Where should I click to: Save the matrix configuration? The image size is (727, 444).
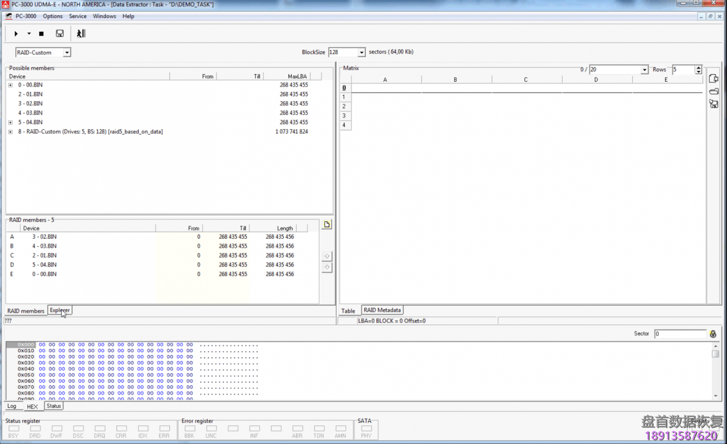(x=713, y=104)
